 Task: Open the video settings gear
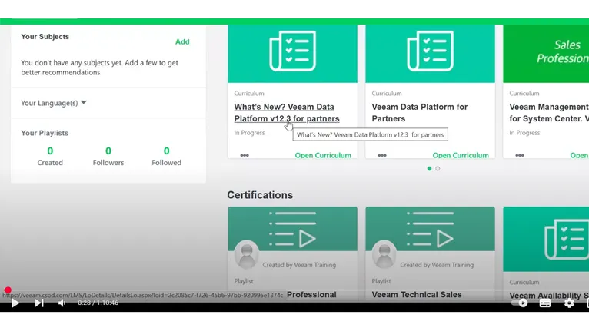569,303
